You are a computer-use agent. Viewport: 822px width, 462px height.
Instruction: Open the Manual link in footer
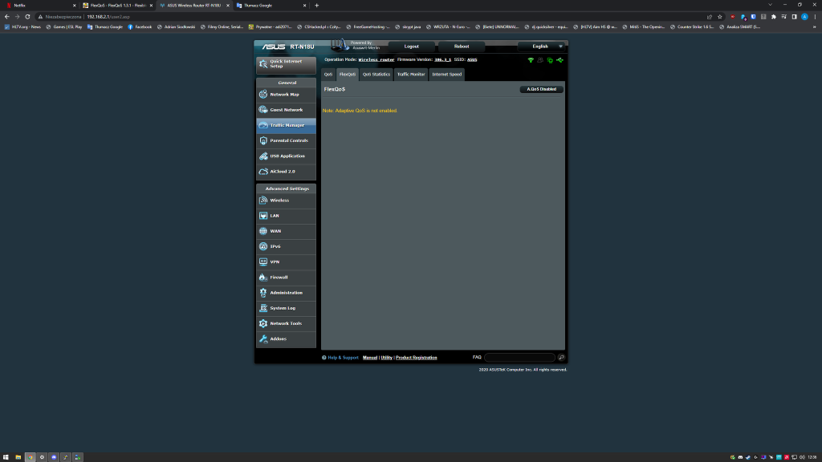click(x=370, y=358)
